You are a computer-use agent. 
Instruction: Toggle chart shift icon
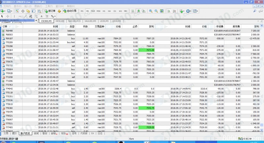click(174, 11)
